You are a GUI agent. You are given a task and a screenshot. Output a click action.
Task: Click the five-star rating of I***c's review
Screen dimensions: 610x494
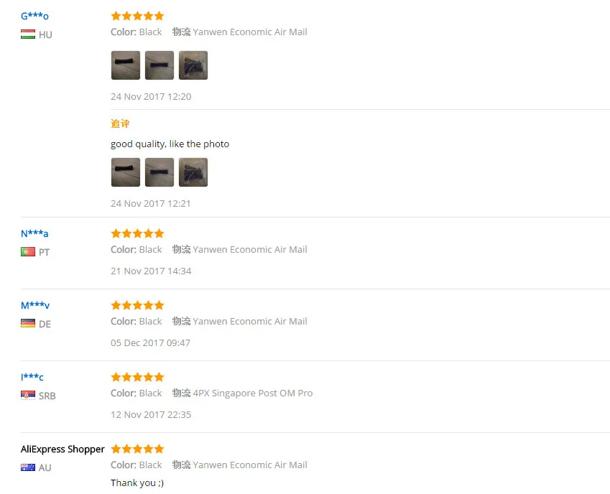pos(137,377)
